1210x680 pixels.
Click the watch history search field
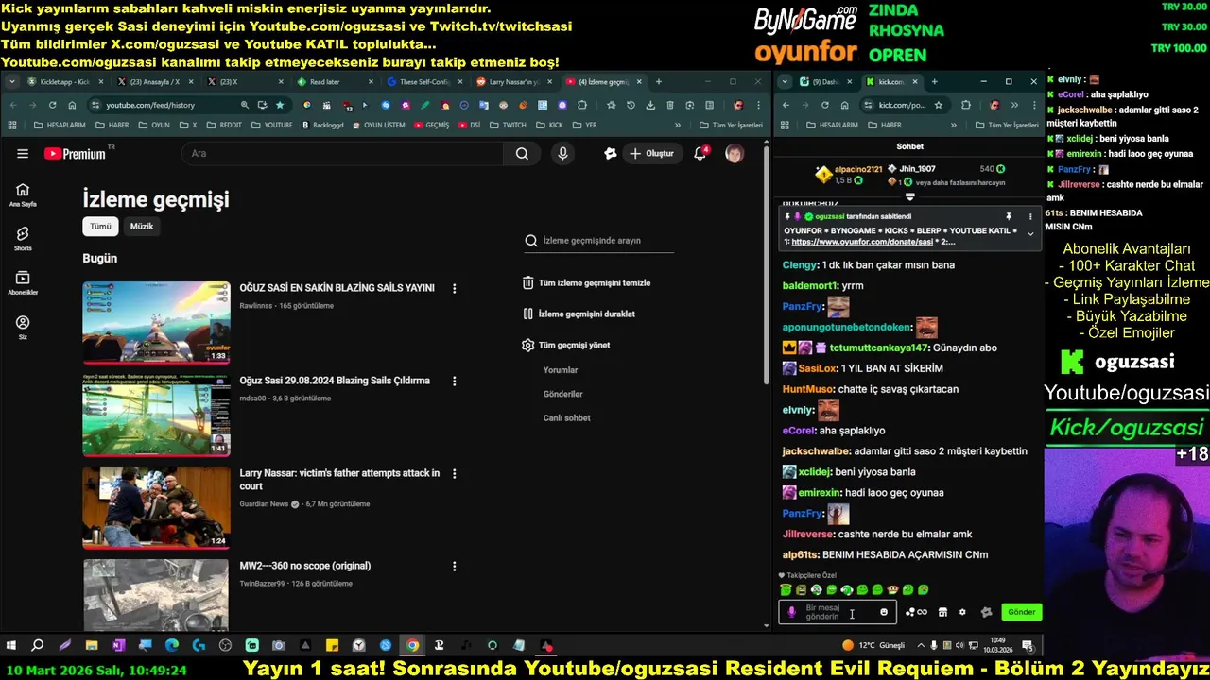pos(599,241)
